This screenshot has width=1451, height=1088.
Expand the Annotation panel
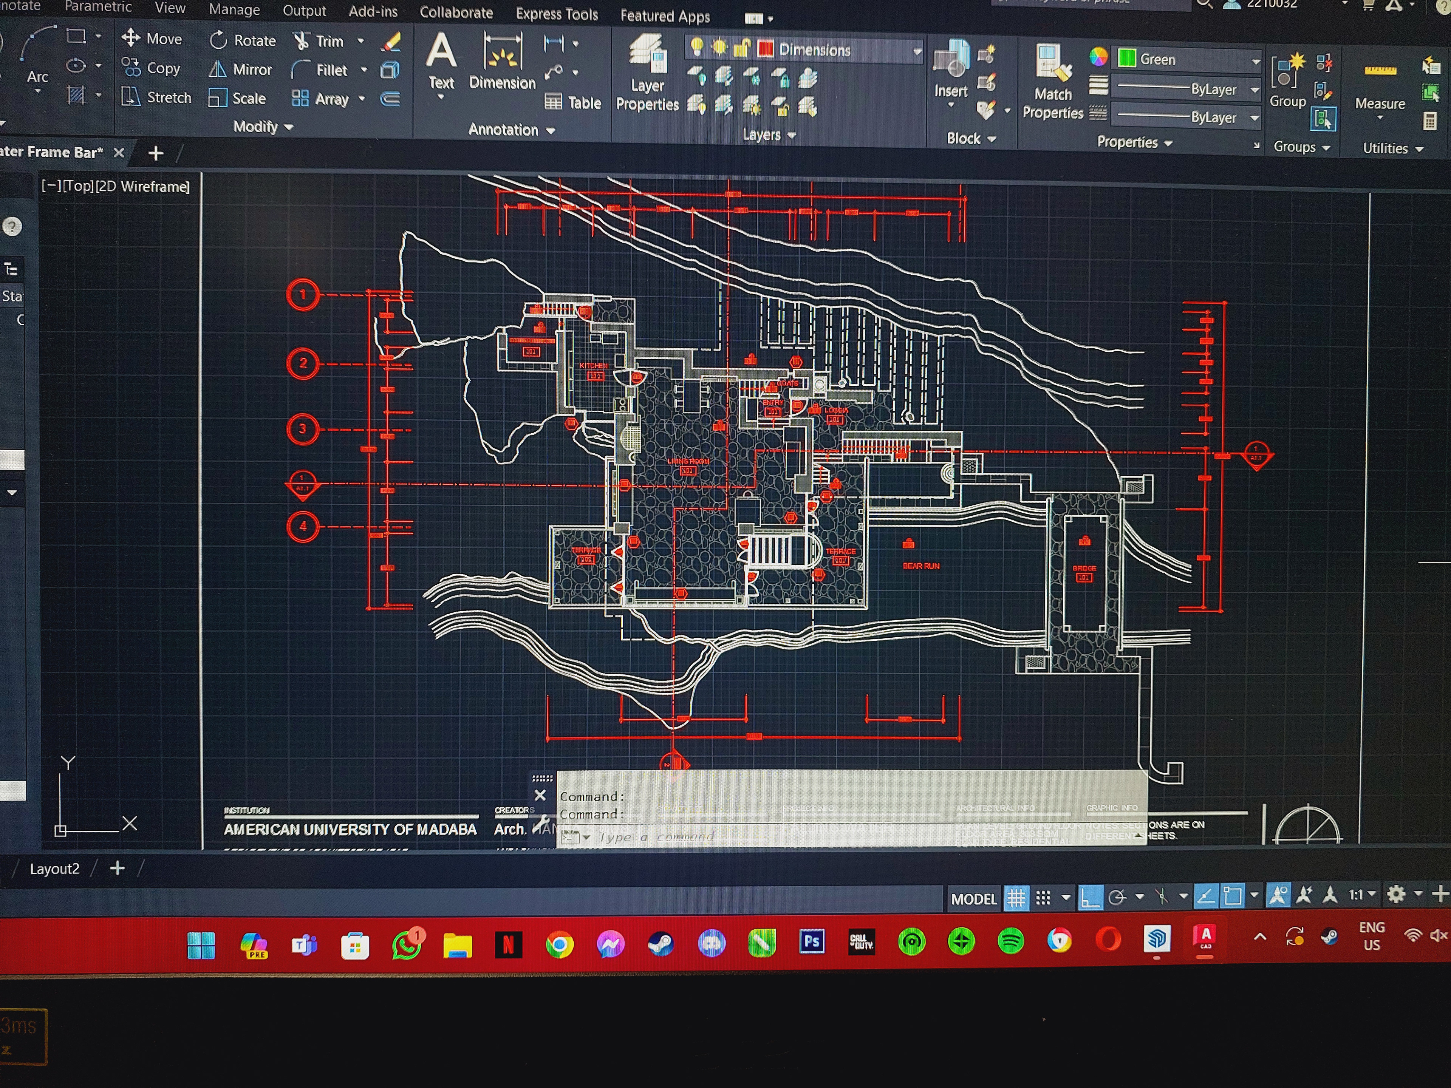click(512, 130)
